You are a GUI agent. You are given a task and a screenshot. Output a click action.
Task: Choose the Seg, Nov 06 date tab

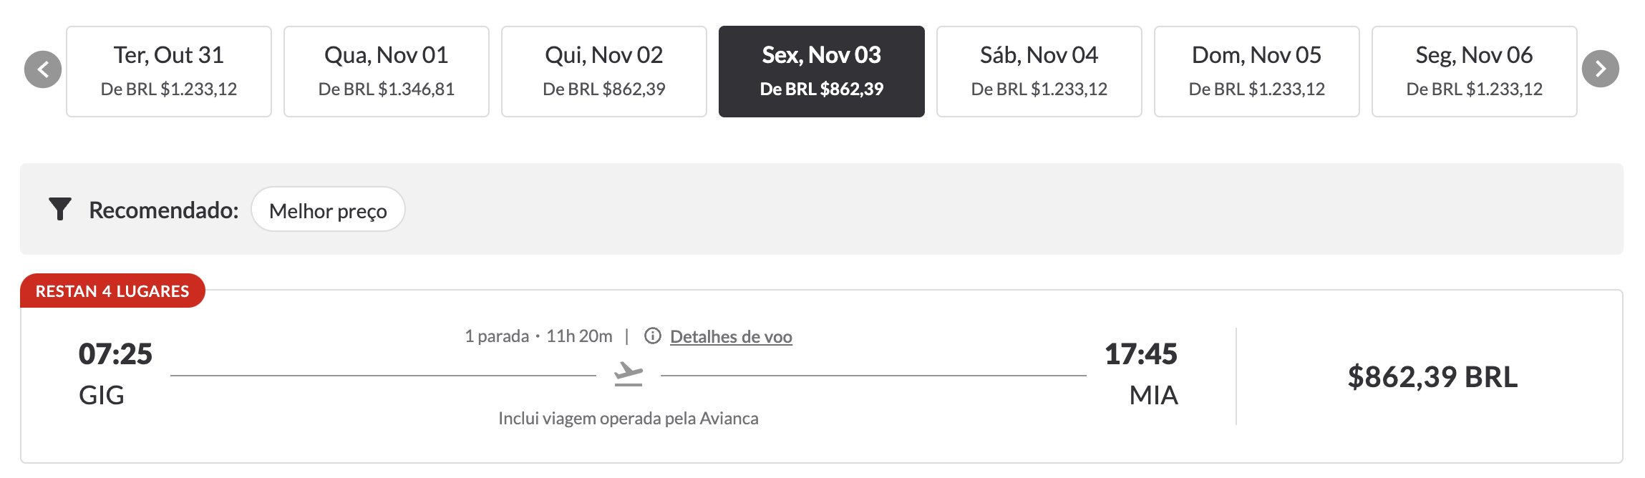click(x=1475, y=72)
